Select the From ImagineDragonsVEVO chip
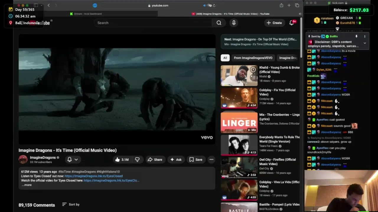378x212 pixels. click(253, 58)
